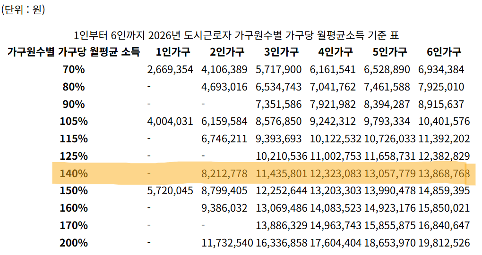Select cell value 6,159,584
The image size is (482, 255).
pos(224,122)
